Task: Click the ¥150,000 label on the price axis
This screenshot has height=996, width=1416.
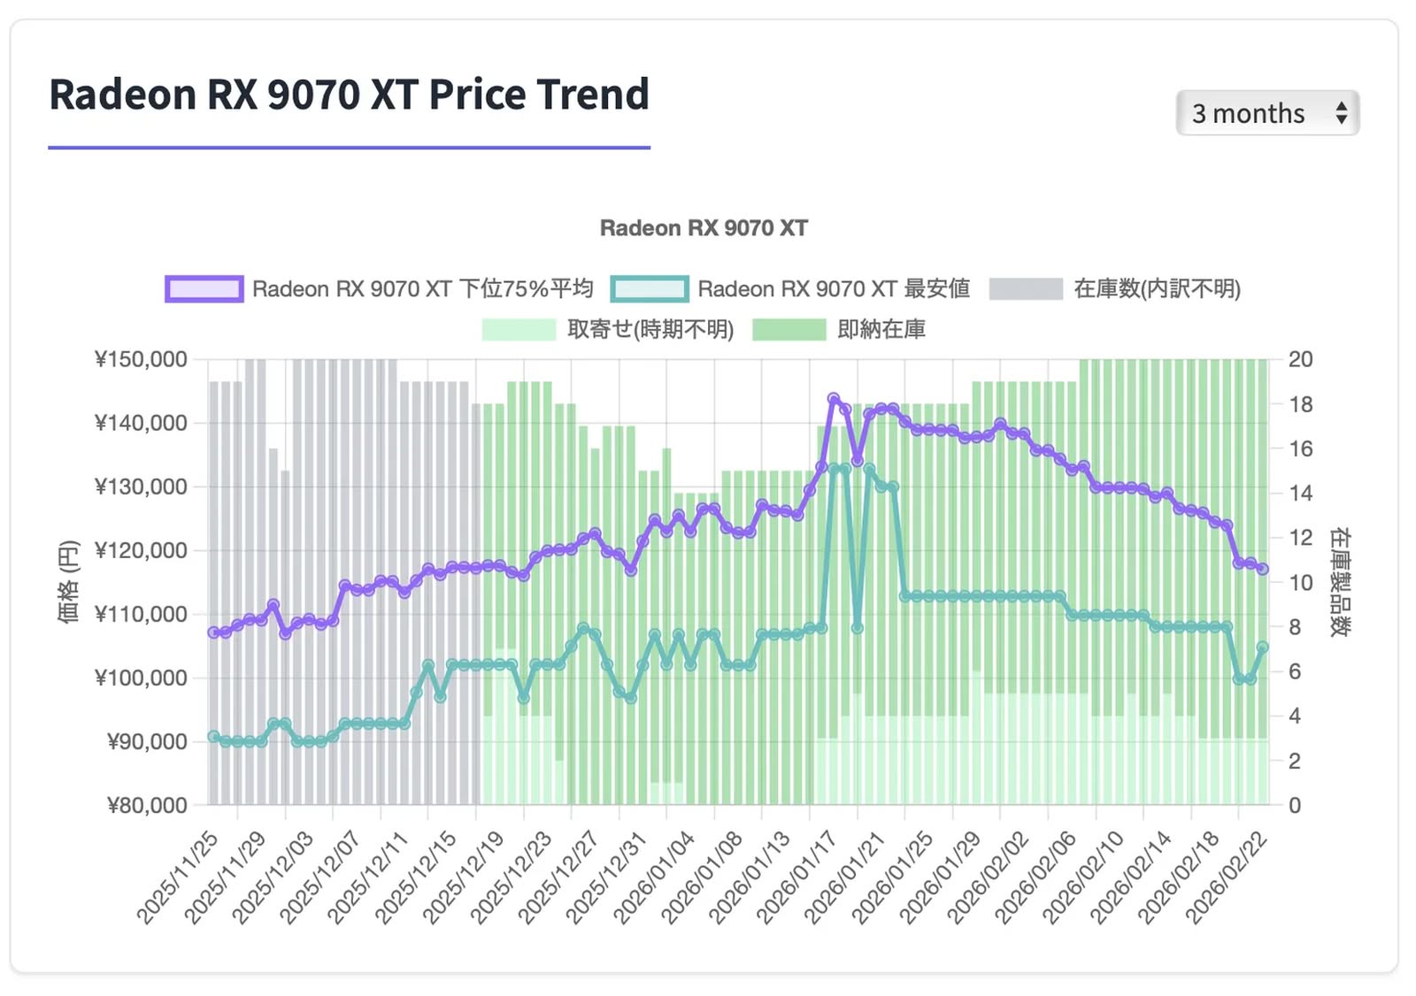Action: tap(140, 359)
